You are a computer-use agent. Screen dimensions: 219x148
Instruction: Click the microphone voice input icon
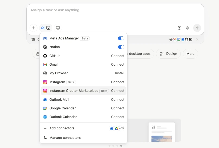point(187,28)
